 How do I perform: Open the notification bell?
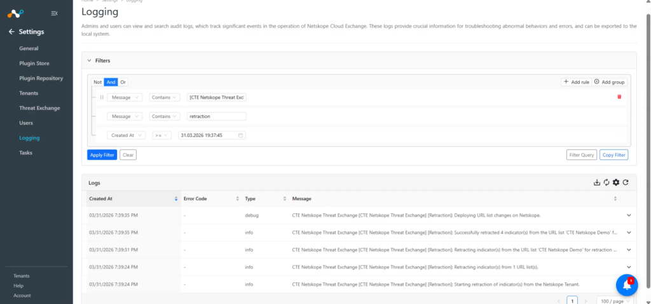tap(627, 286)
